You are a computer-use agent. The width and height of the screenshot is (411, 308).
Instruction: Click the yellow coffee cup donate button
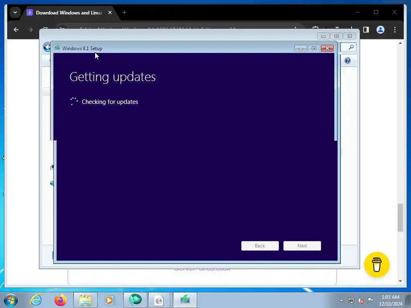pyautogui.click(x=376, y=265)
